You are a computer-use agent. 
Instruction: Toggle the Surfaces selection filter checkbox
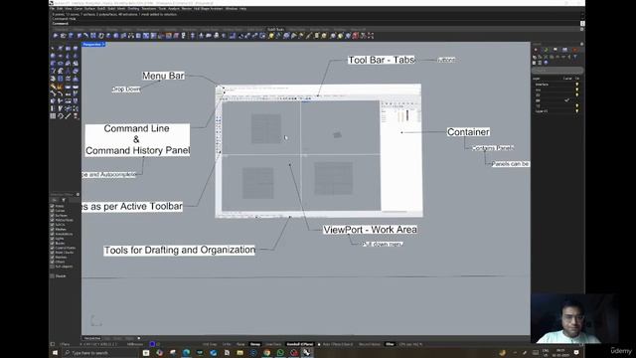[53, 215]
